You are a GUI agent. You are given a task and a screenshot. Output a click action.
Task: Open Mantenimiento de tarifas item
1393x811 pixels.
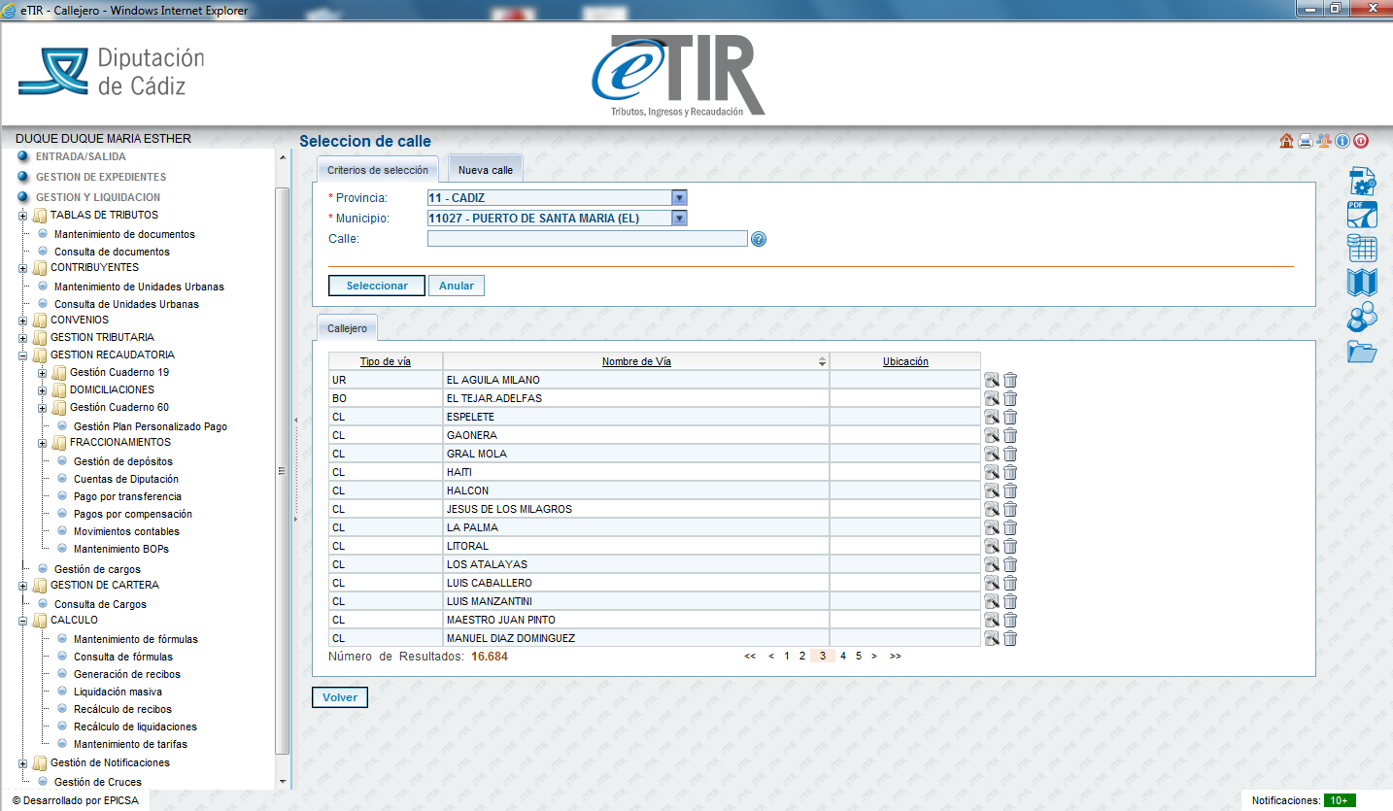[130, 744]
